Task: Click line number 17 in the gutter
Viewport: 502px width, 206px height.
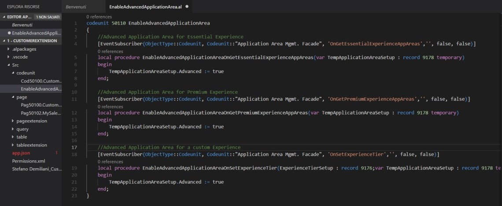Action: (x=74, y=147)
